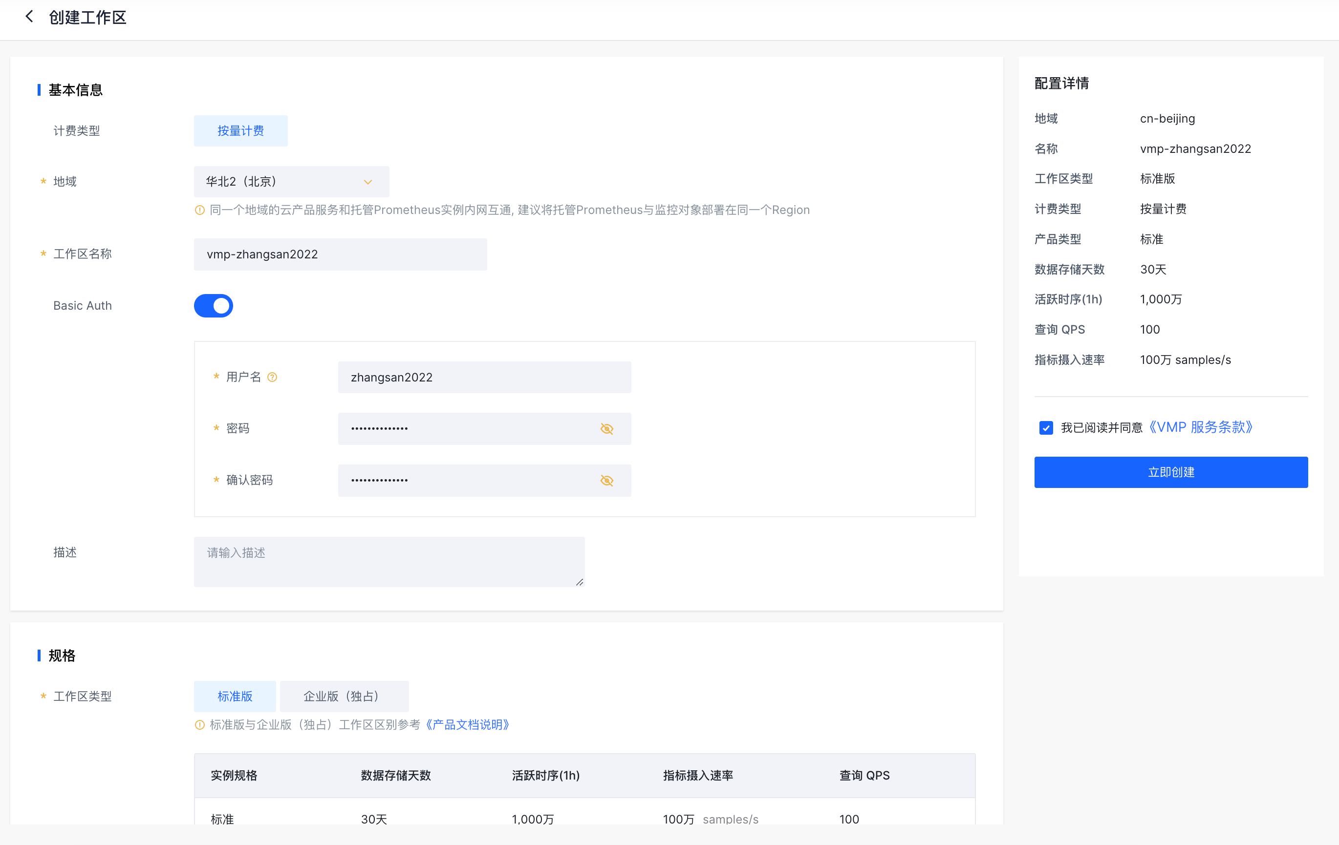
Task: Select 按量计费 billing type option
Action: click(240, 131)
